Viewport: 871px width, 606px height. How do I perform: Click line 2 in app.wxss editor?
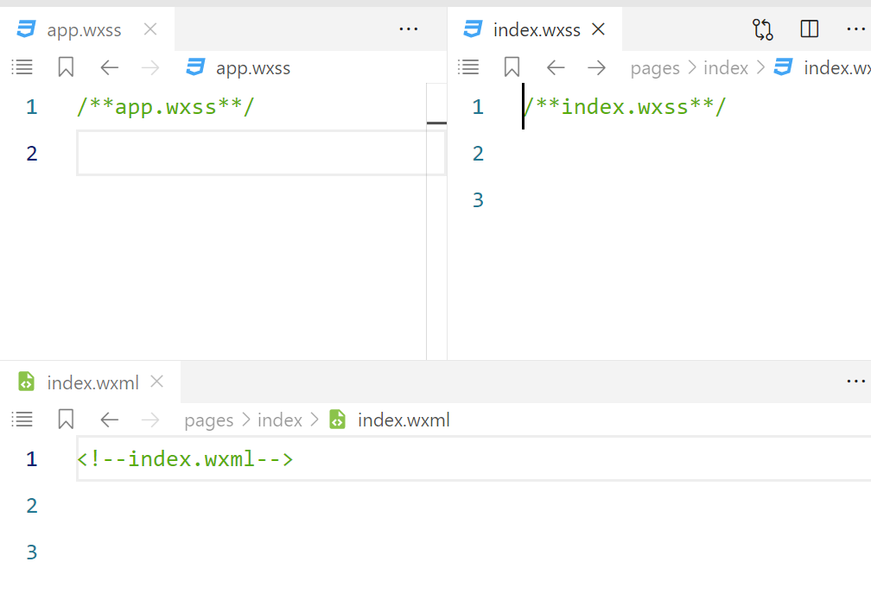pos(261,153)
